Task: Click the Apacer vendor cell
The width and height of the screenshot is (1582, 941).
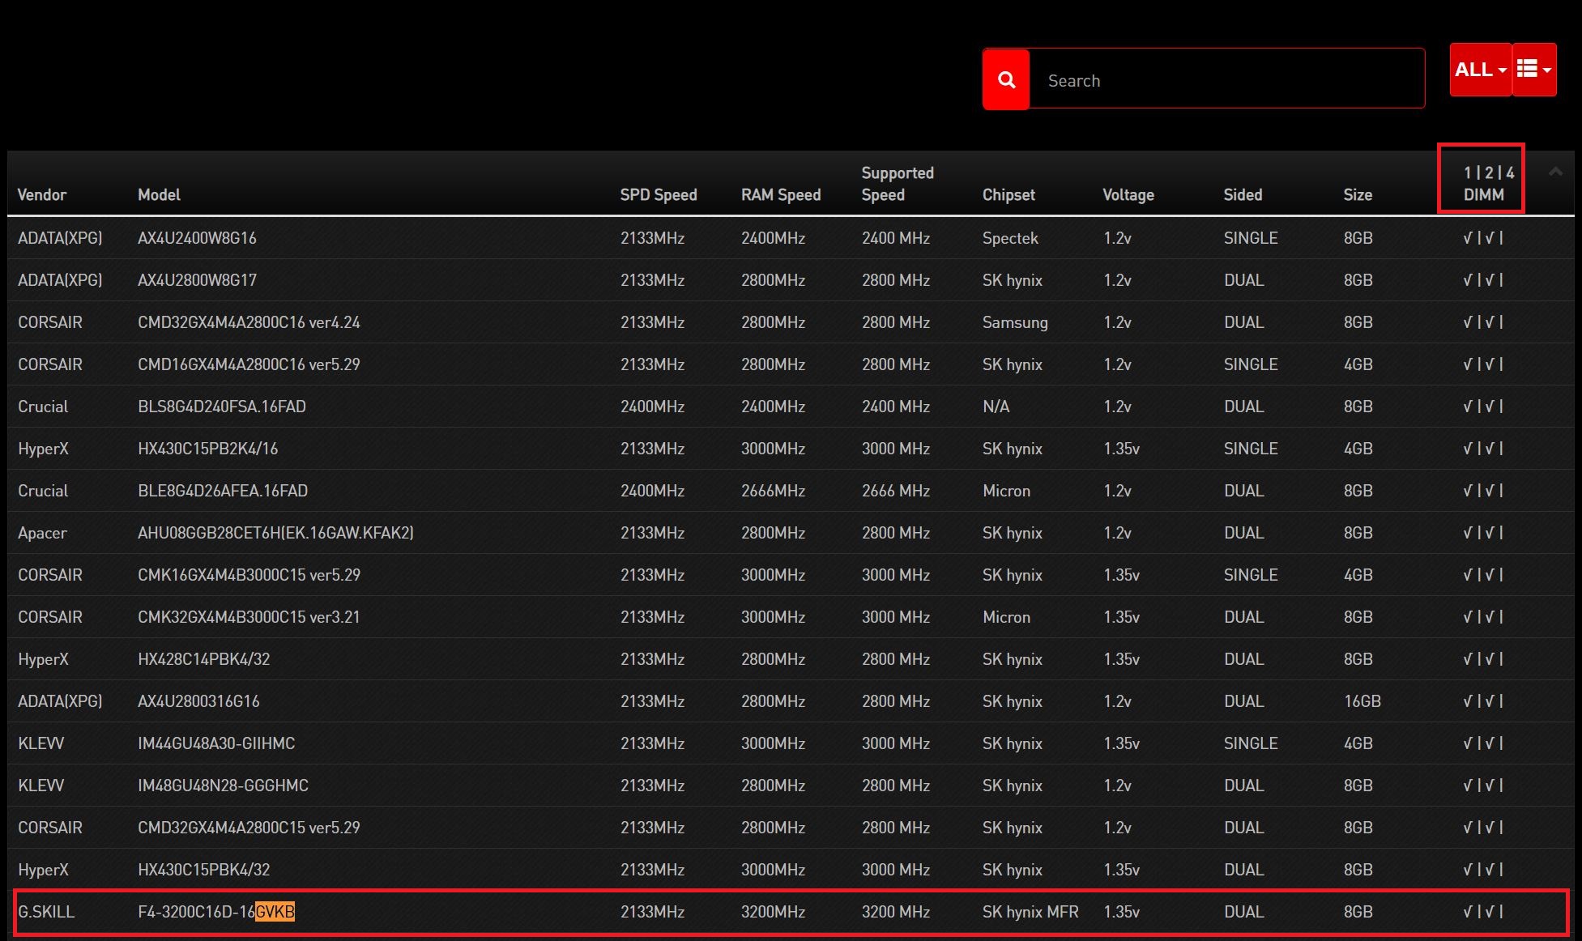Action: (x=42, y=533)
